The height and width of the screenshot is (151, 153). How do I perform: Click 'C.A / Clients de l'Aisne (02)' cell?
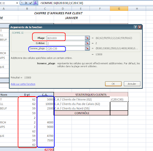(x=82, y=99)
